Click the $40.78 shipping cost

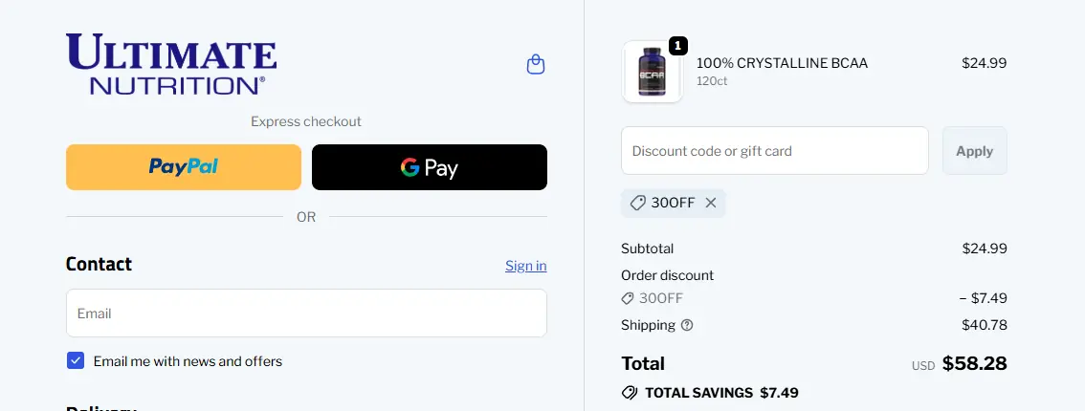coord(984,325)
